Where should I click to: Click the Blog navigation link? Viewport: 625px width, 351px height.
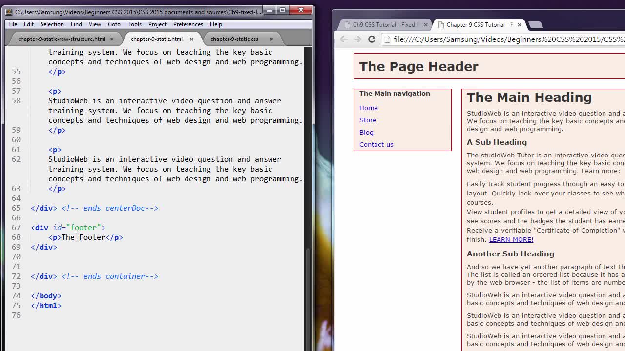[x=366, y=132]
